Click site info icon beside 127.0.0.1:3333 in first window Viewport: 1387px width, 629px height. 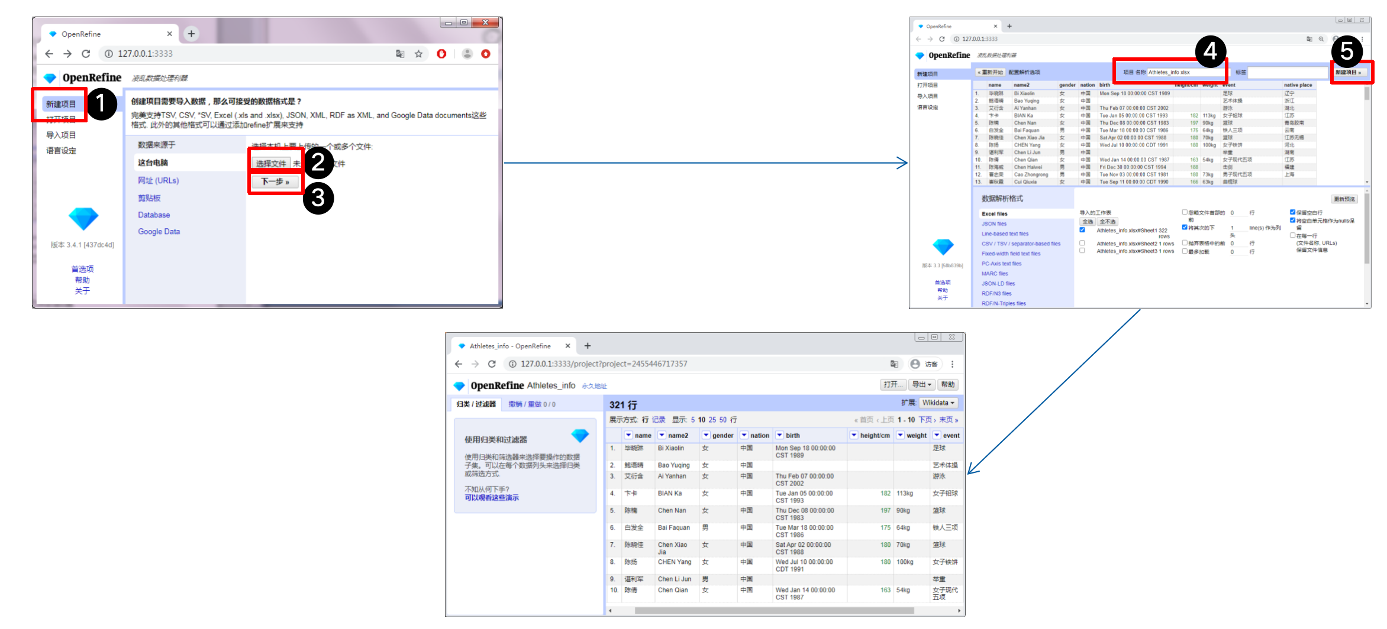click(109, 54)
